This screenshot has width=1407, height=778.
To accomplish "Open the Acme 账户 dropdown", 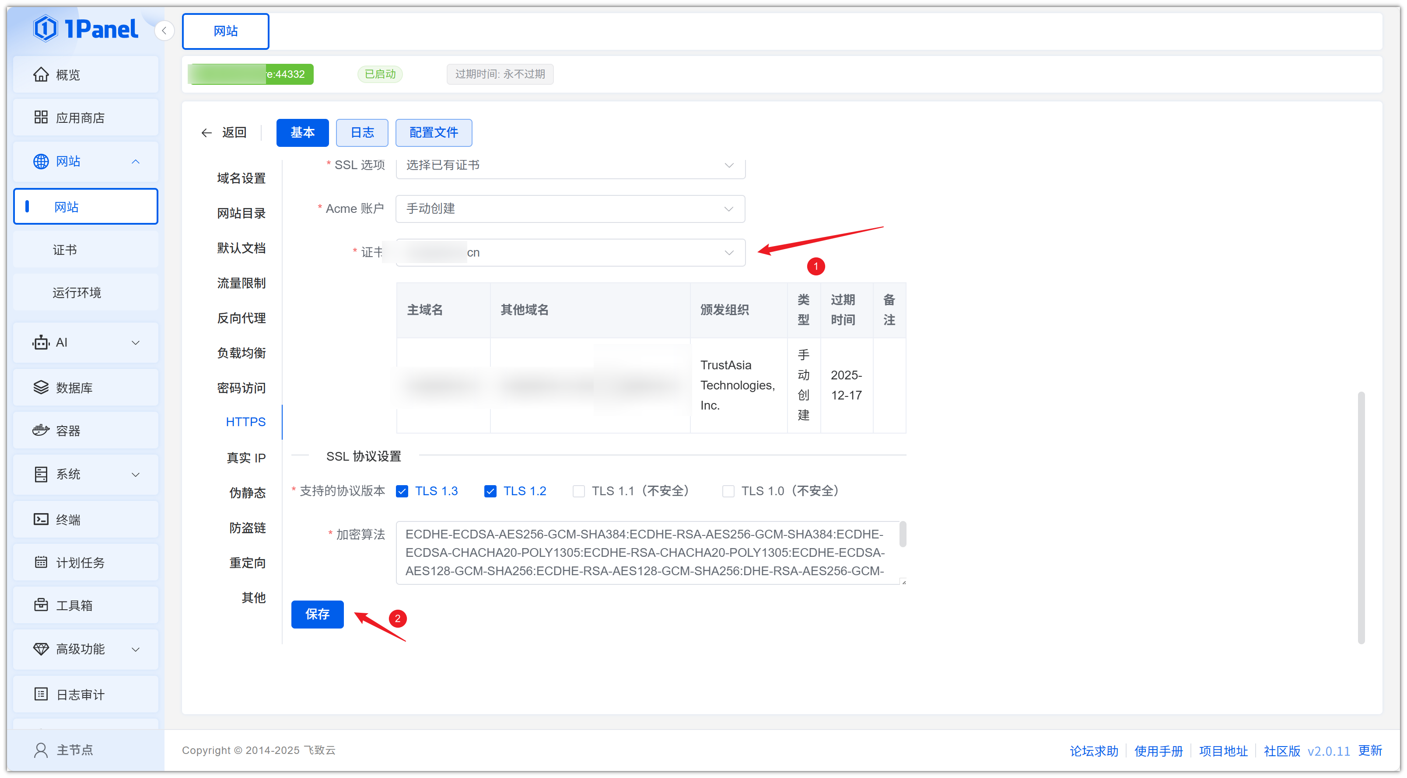I will pos(570,209).
